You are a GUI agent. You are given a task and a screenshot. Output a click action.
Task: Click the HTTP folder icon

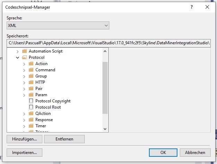click(x=31, y=82)
